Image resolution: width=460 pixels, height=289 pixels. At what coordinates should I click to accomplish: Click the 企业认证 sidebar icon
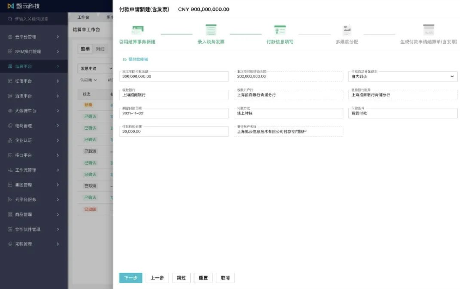10,140
